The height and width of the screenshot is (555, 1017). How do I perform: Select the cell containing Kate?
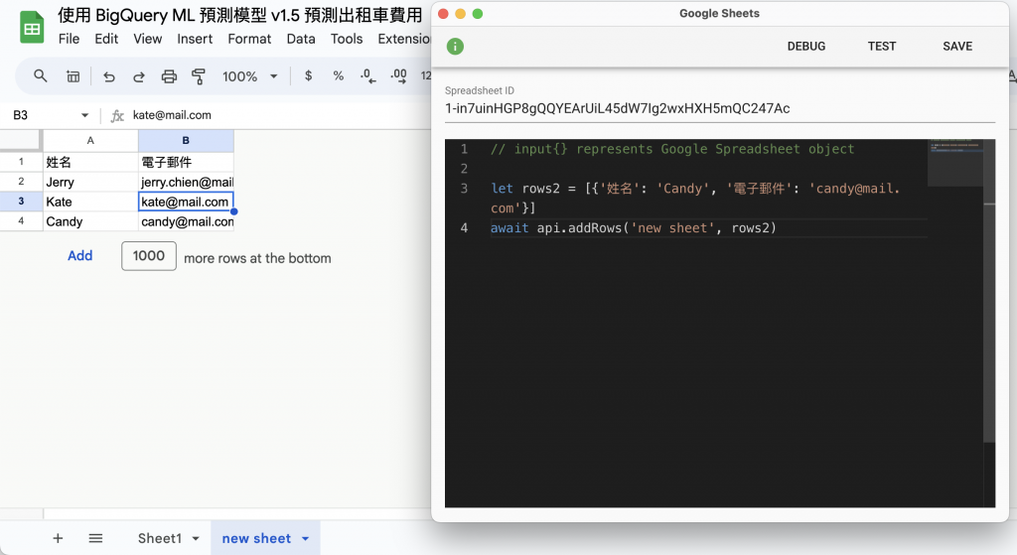[x=90, y=202]
